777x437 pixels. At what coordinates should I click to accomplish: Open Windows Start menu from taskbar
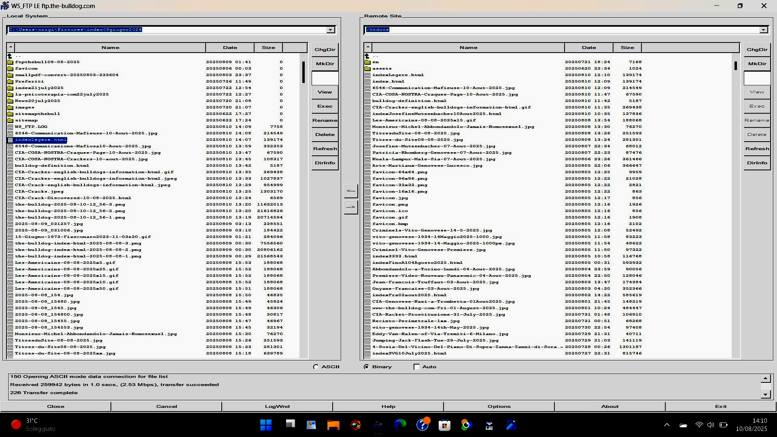click(266, 425)
